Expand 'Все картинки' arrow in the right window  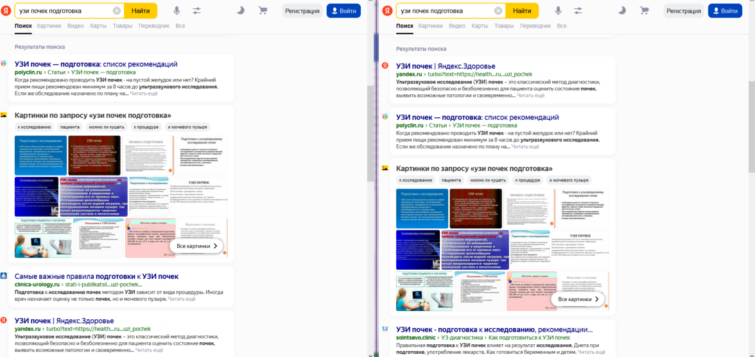coord(578,299)
